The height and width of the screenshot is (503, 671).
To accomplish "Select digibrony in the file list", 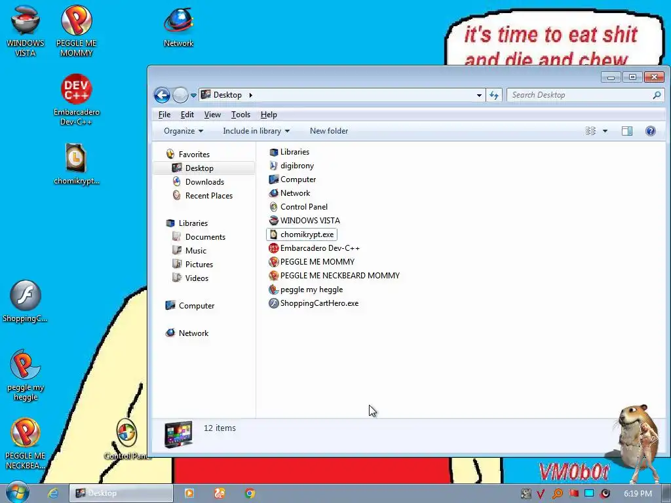I will [x=292, y=166].
